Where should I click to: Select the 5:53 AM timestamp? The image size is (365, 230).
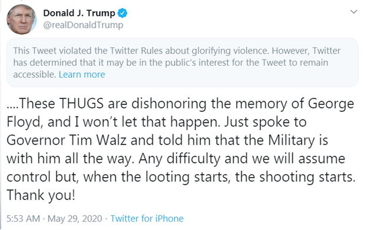click(x=24, y=219)
